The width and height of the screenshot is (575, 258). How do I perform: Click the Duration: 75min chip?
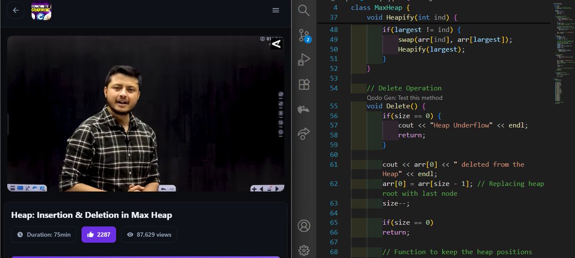(x=44, y=235)
